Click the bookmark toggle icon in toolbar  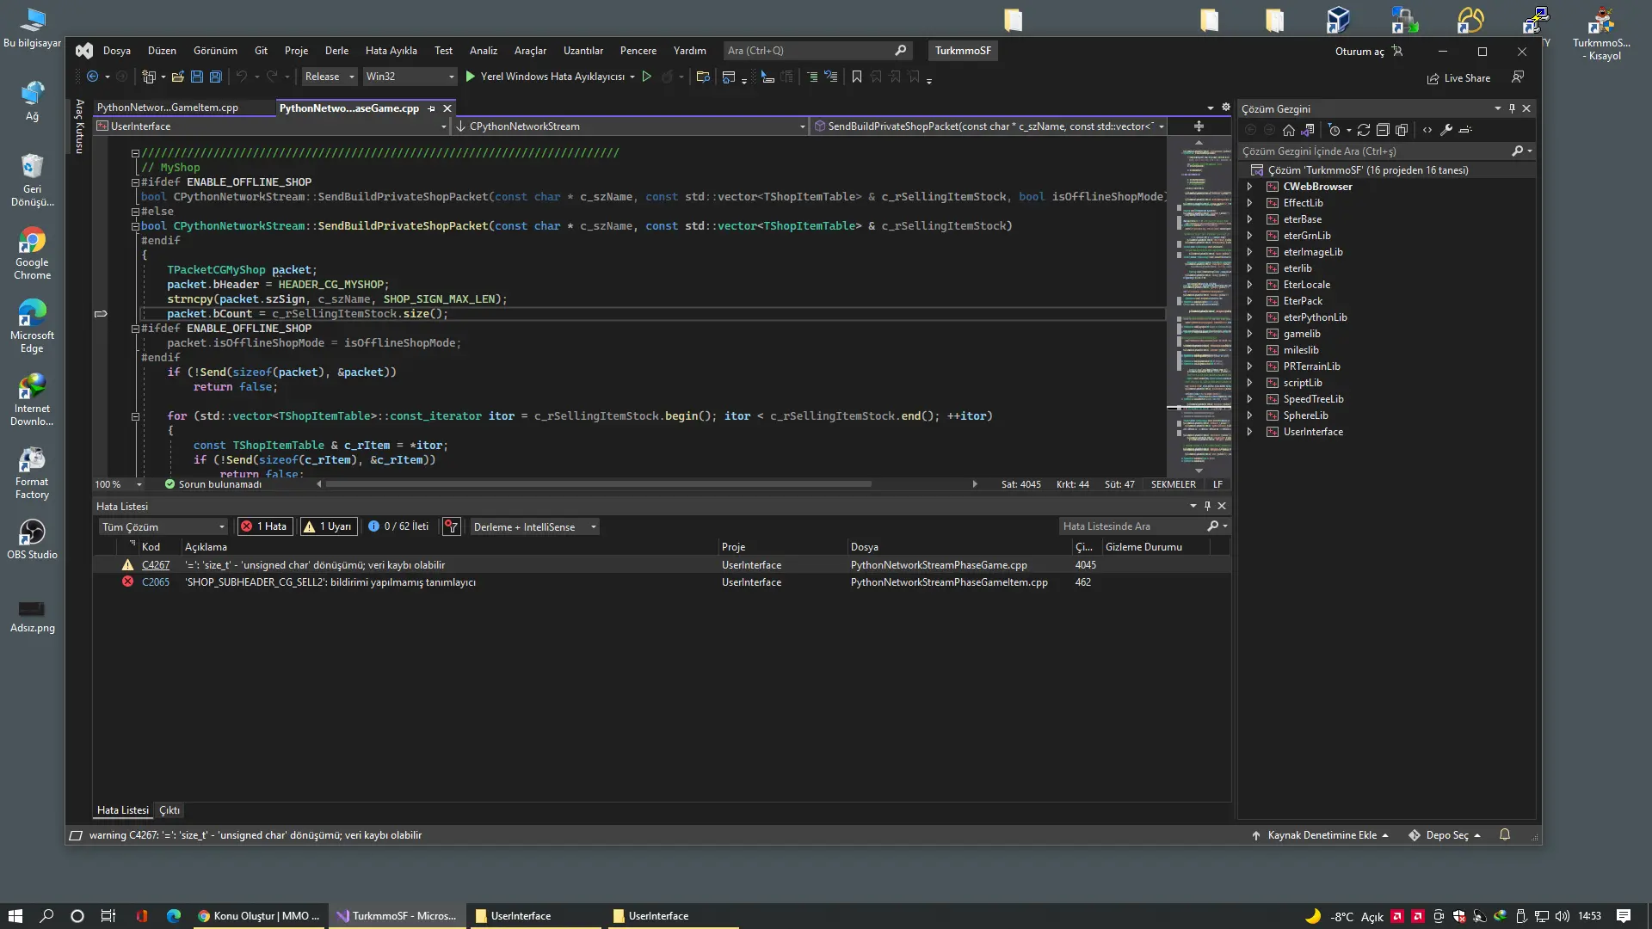857,77
